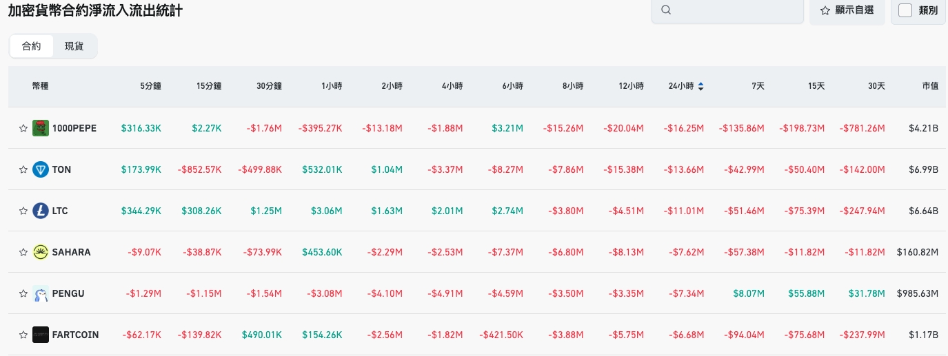The image size is (948, 356).
Task: Click the TON coin logo
Action: [x=41, y=169]
